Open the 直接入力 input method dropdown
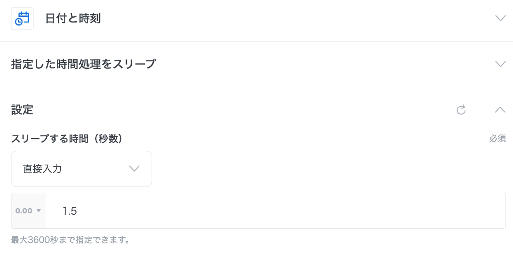The image size is (513, 254). click(81, 169)
